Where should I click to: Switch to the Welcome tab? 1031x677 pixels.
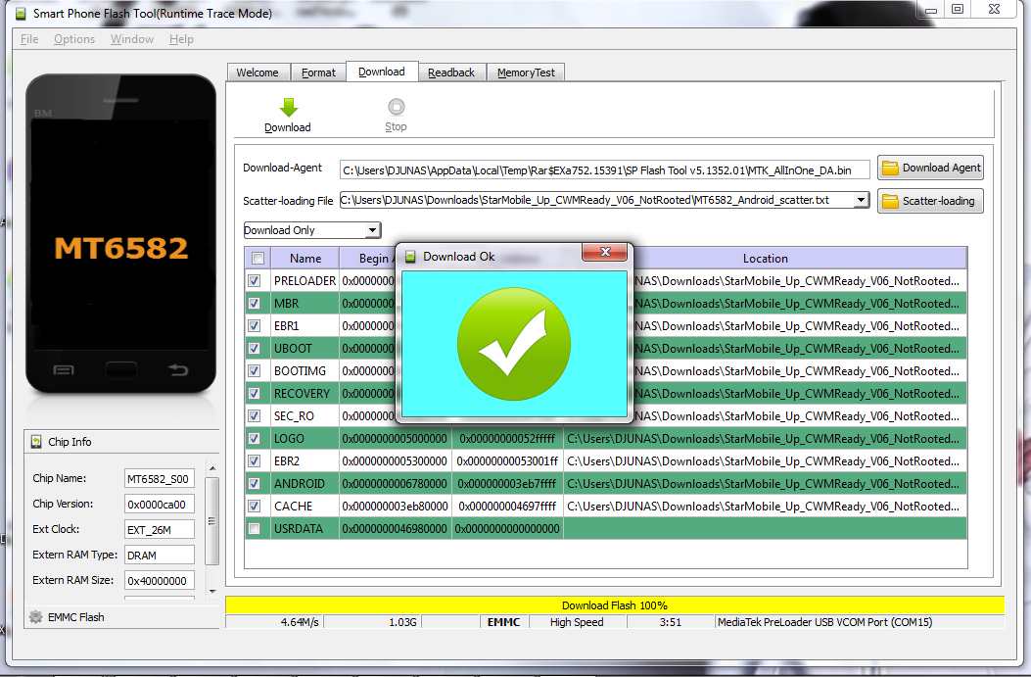258,73
